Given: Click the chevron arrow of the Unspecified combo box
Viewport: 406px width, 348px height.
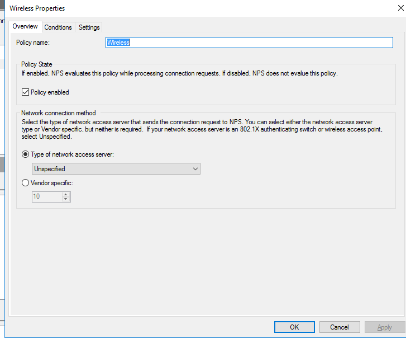Looking at the screenshot, I should click(195, 168).
